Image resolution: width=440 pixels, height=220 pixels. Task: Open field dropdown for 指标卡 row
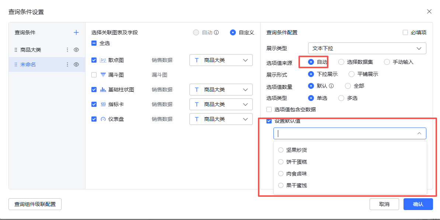tap(221, 104)
